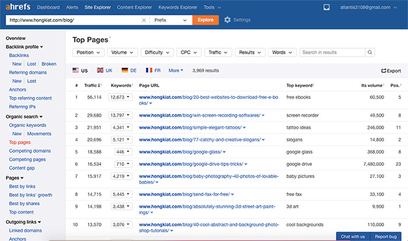Open Alerts in top navigation
Viewport: 408px width, 241px height.
[72, 8]
